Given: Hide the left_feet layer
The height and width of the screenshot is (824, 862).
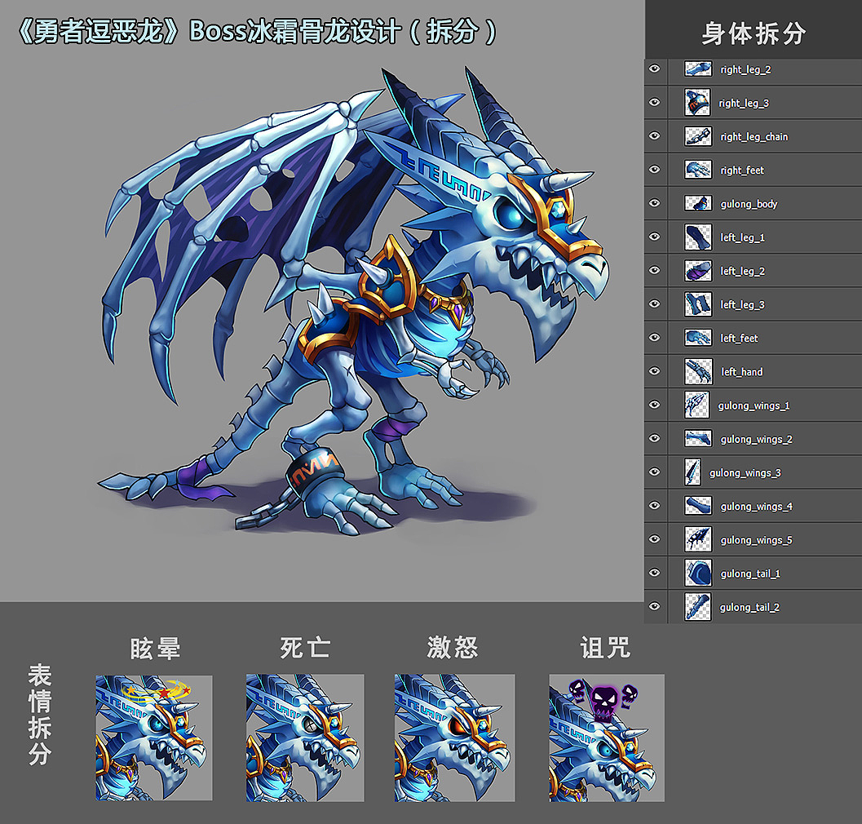Looking at the screenshot, I should pos(654,337).
